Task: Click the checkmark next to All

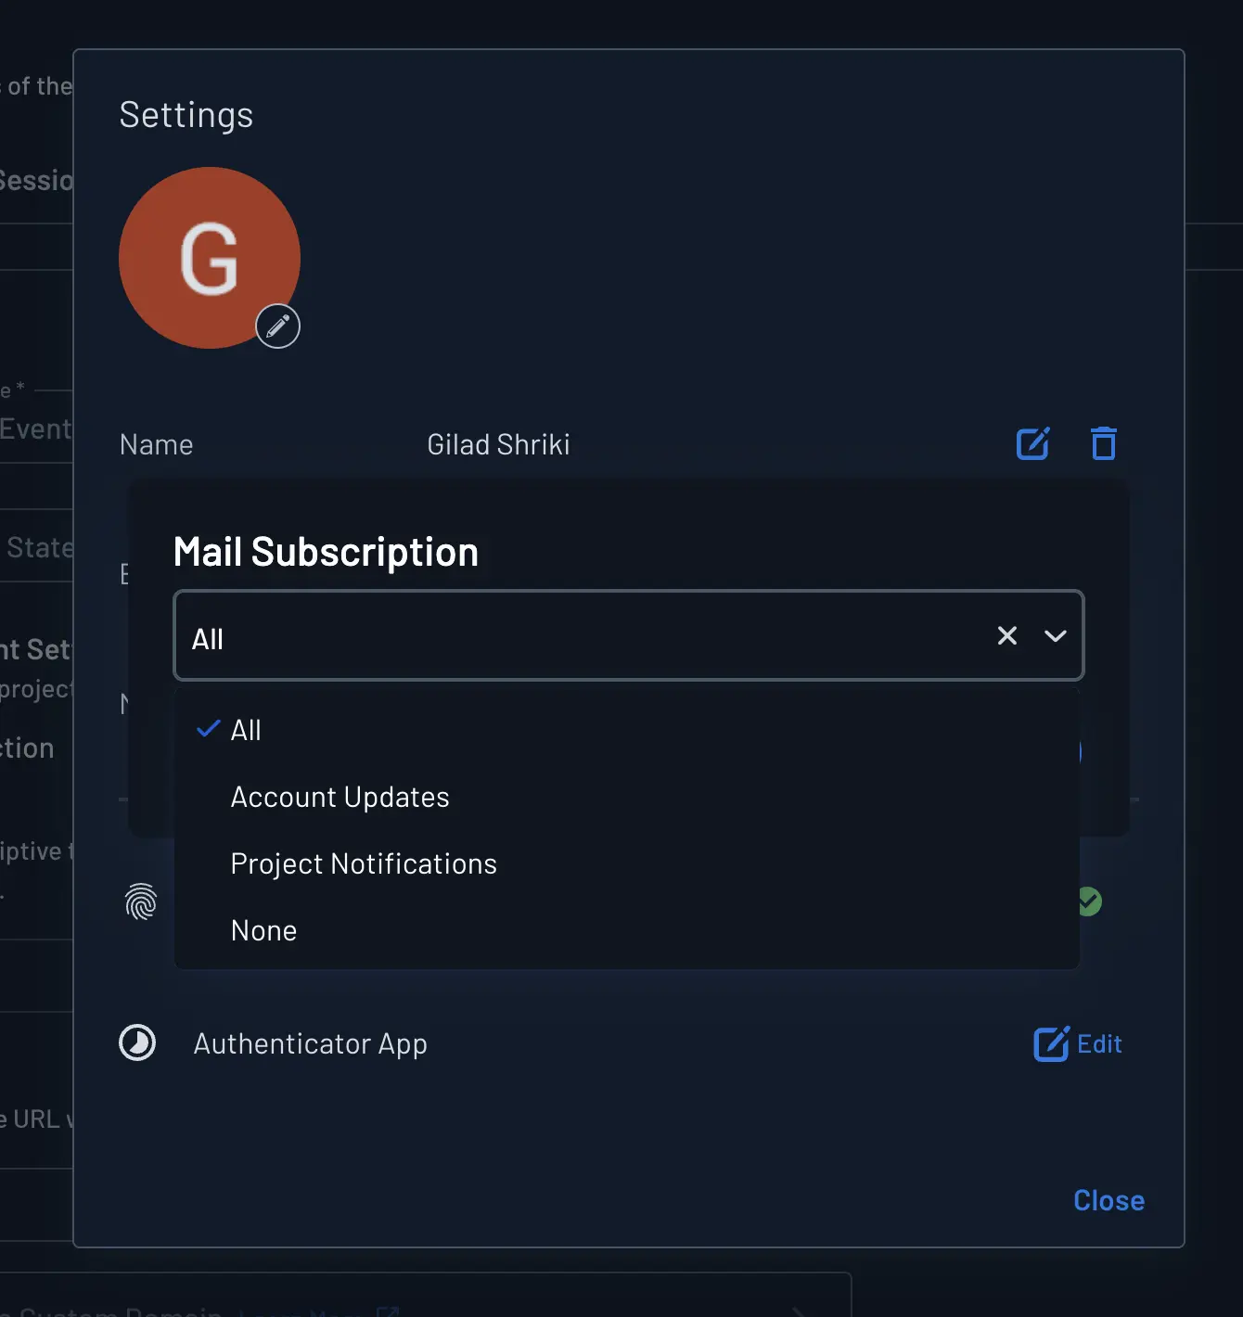Action: pos(208,729)
